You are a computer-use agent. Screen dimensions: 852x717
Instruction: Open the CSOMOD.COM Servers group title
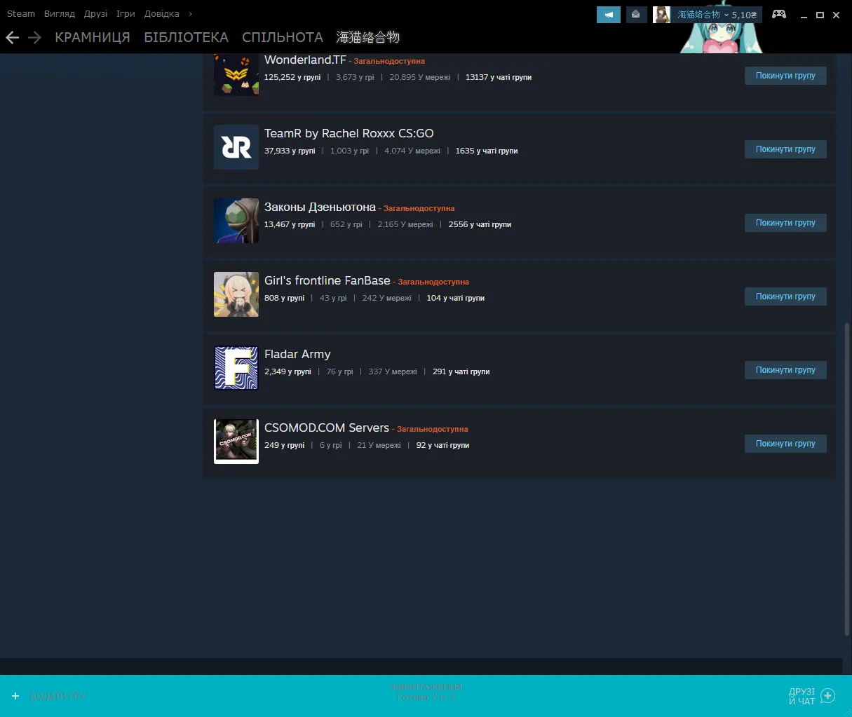coord(327,428)
